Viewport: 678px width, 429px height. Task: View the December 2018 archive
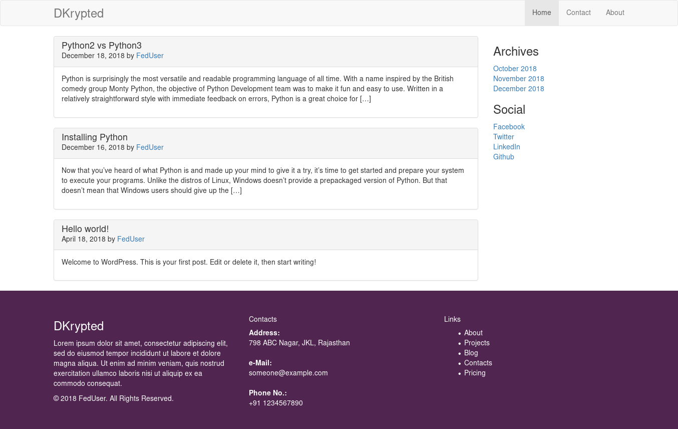(518, 89)
